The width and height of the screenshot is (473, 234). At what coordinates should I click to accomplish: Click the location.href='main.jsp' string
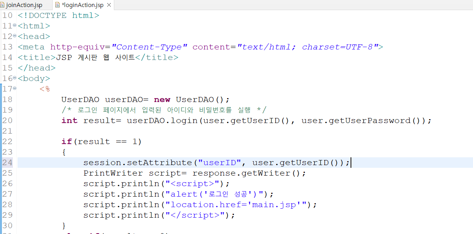(x=236, y=205)
